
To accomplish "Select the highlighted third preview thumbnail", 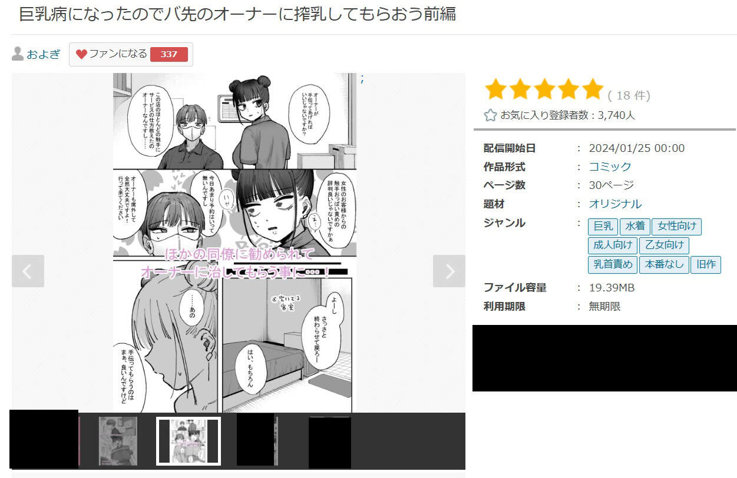I will tap(189, 441).
